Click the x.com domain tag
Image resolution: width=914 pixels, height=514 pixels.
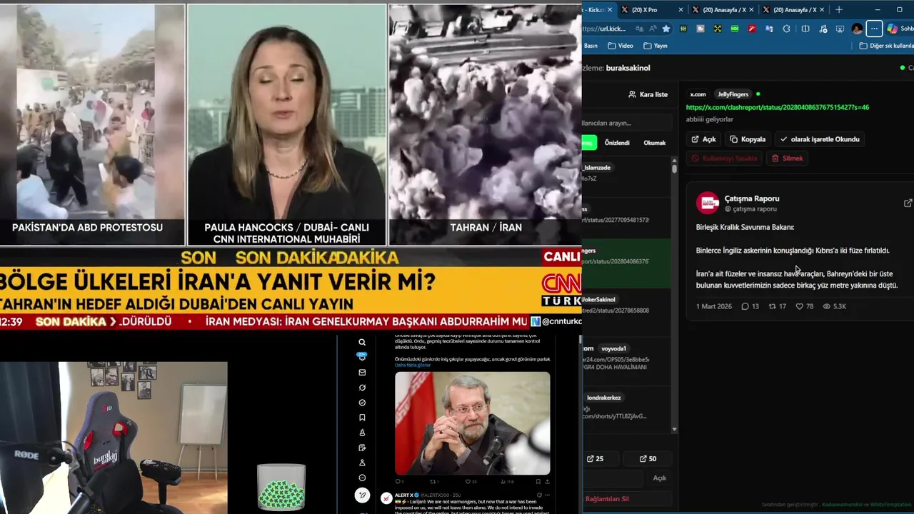click(x=698, y=94)
